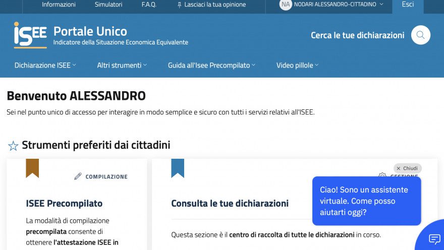Click the magnifying glass search icon

(420, 35)
